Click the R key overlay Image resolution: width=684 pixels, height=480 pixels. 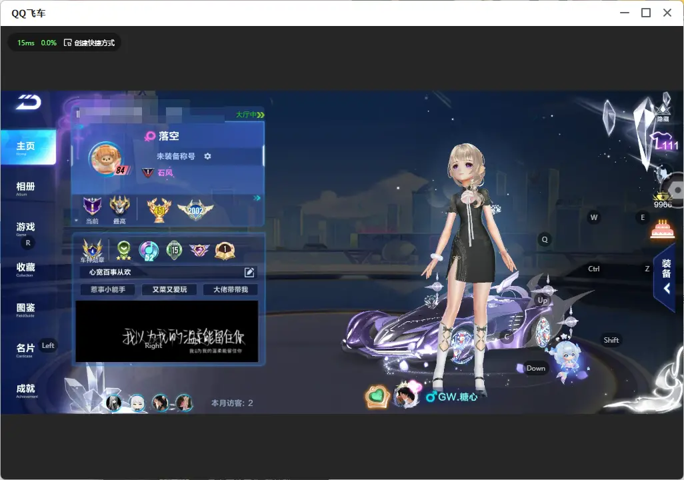coord(28,243)
